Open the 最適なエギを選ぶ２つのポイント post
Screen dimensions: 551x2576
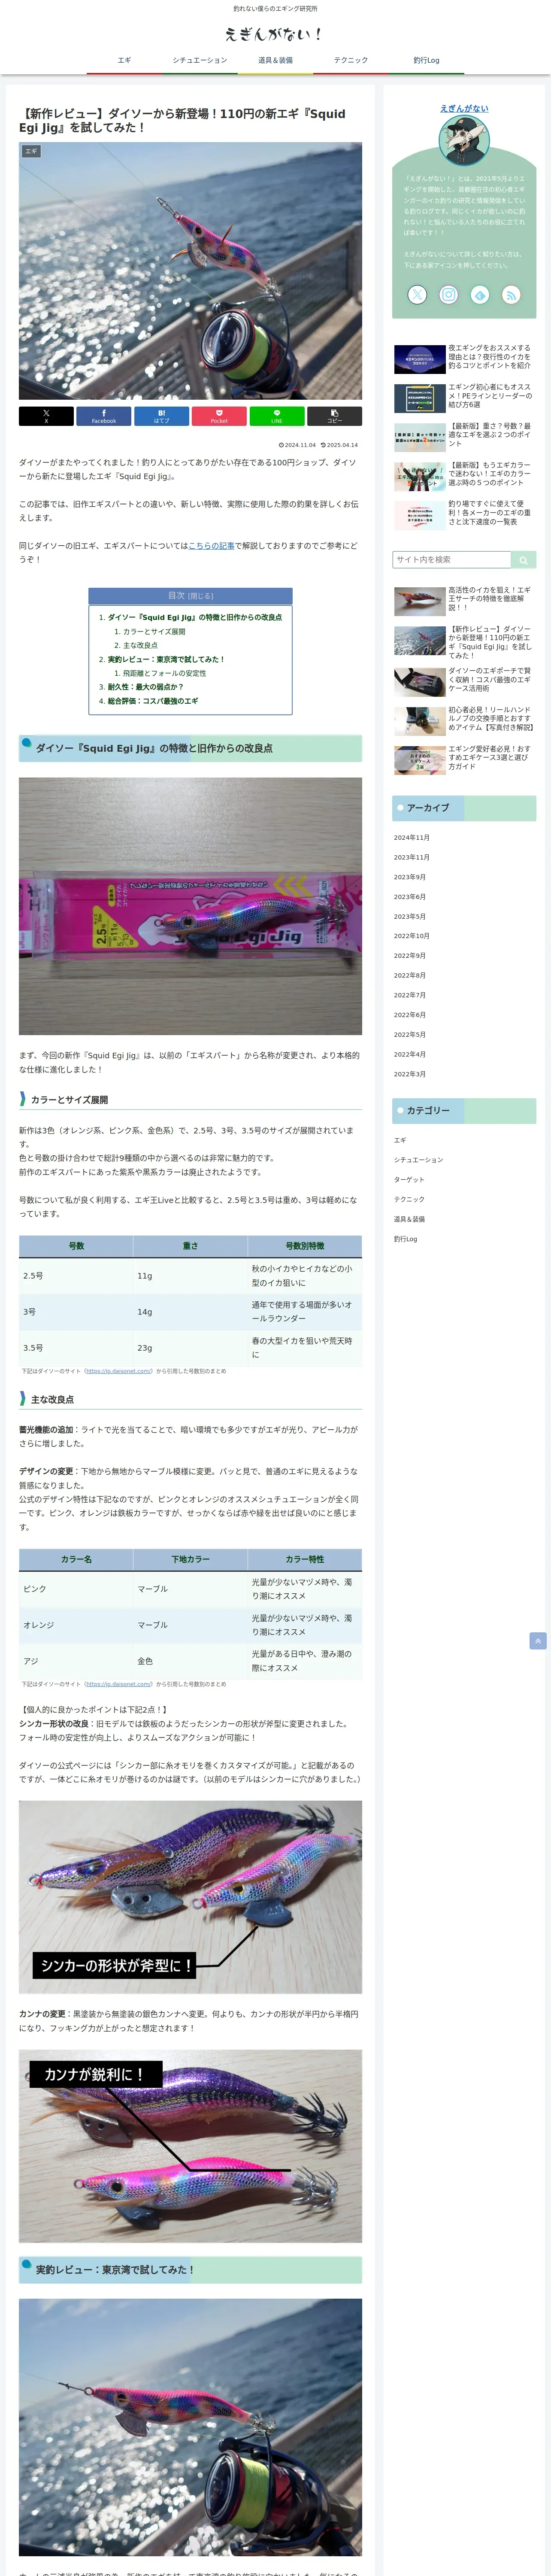464,436
